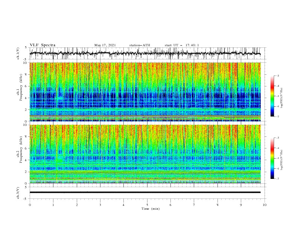The height and width of the screenshot is (230, 298).
Task: Click the "8" tick on the time axis
Action: click(x=217, y=205)
